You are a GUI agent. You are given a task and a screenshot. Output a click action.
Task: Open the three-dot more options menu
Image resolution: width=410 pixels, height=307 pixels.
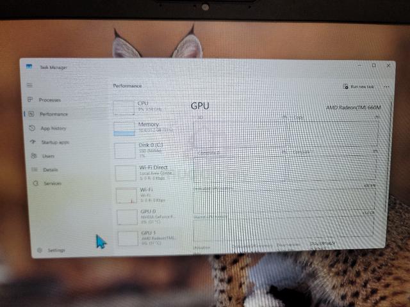[x=386, y=87]
